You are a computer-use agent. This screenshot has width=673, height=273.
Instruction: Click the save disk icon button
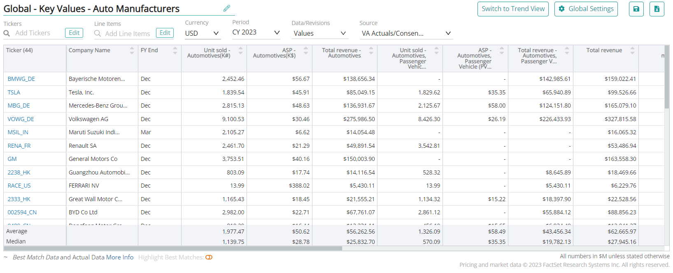pos(636,9)
